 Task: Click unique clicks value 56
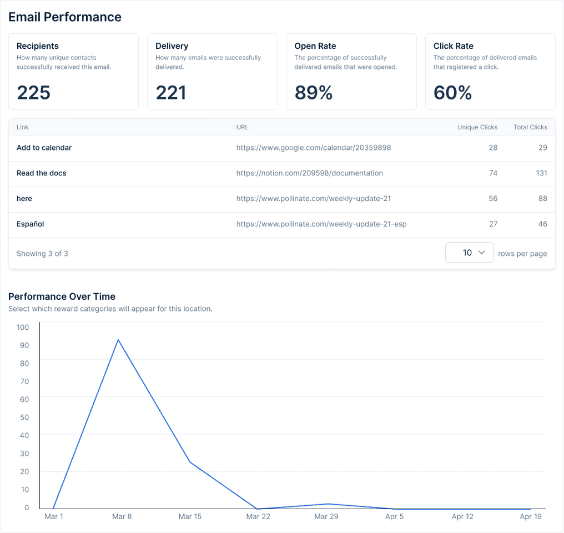coord(493,199)
